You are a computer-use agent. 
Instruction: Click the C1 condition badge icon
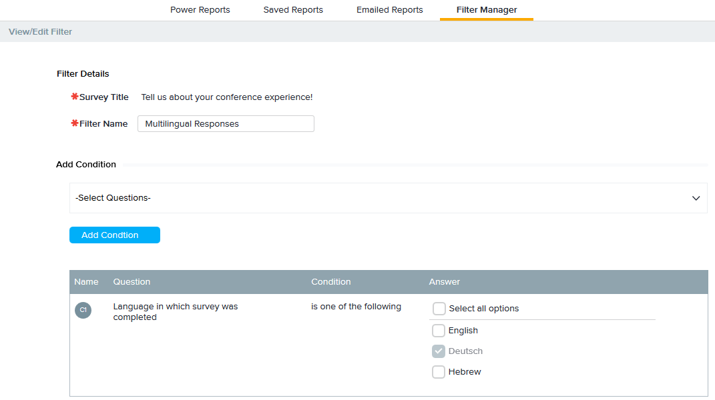(83, 310)
